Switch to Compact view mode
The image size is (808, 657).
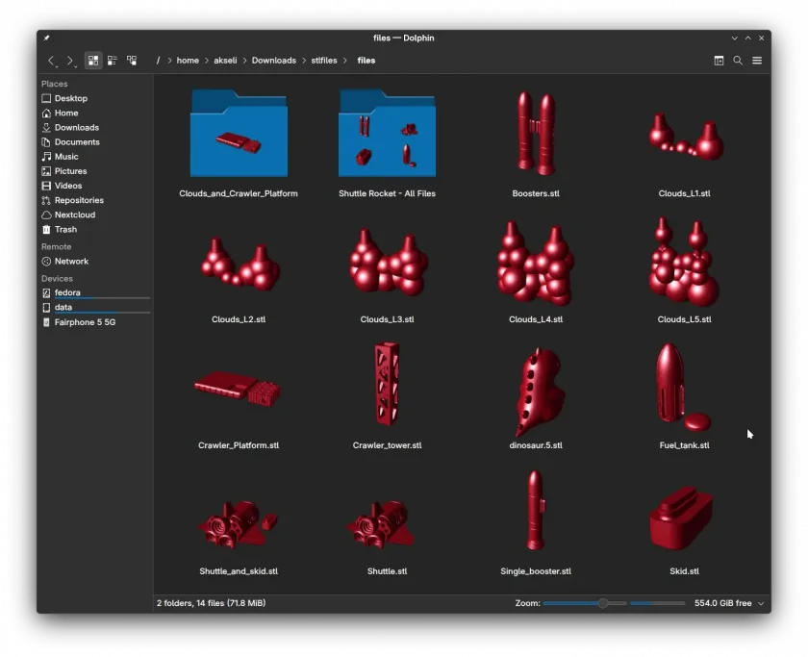pos(113,61)
